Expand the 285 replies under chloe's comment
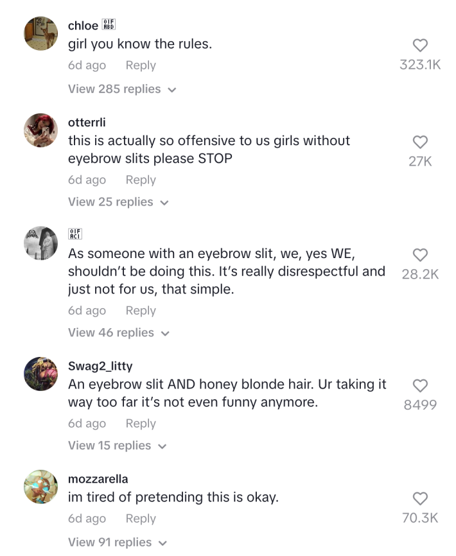Viewport: 456px width, 556px height. point(116,89)
